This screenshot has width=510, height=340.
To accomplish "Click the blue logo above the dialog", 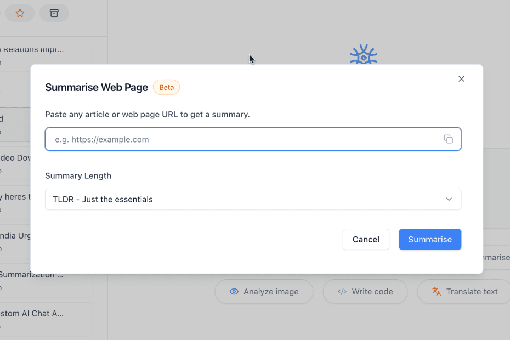I will (x=363, y=55).
